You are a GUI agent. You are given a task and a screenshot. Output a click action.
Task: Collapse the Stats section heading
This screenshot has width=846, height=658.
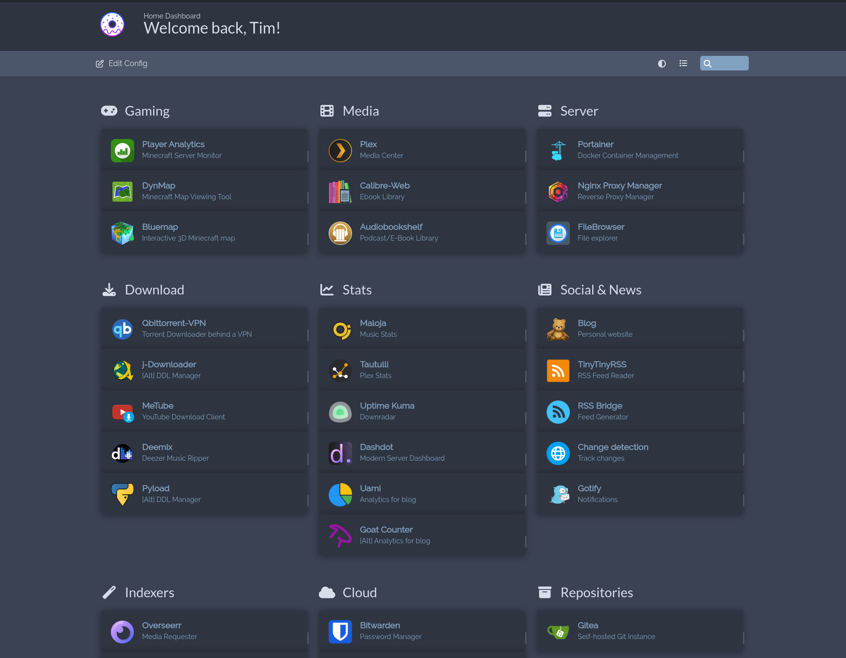(357, 290)
